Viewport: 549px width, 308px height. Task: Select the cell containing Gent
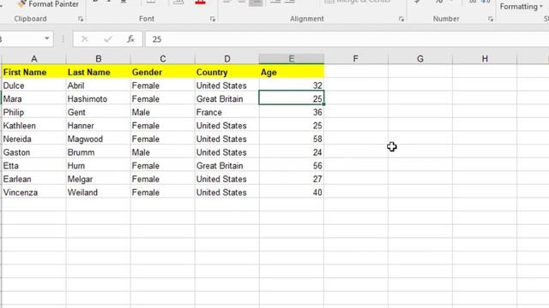pos(99,112)
